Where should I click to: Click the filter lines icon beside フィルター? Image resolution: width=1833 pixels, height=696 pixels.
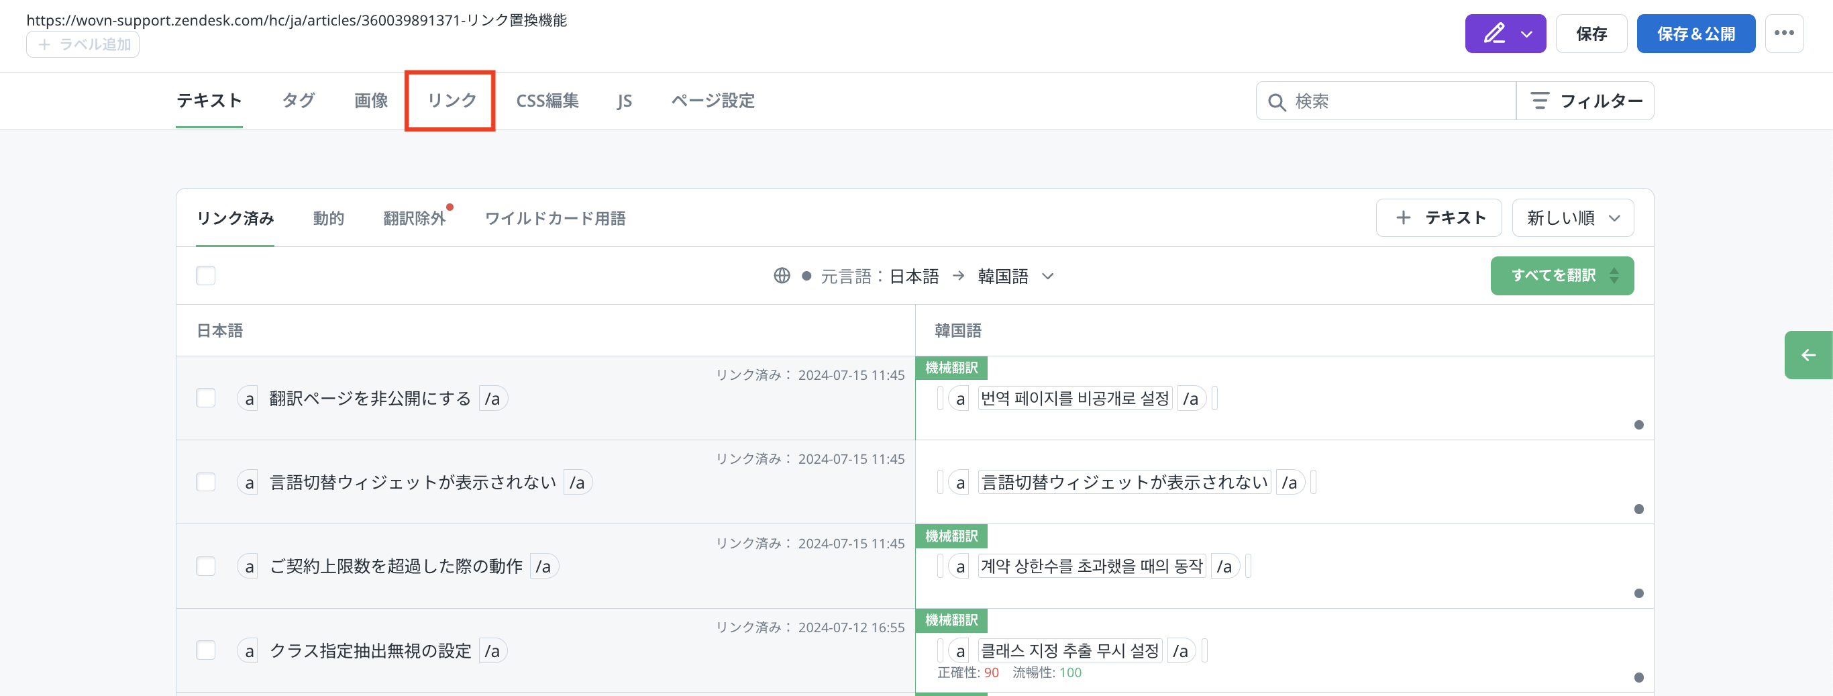tap(1539, 101)
